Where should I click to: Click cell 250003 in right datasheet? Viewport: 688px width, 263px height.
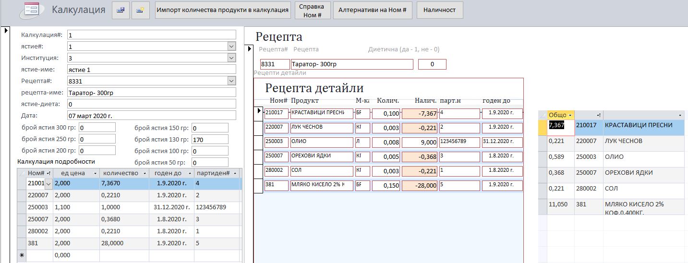[589, 159]
